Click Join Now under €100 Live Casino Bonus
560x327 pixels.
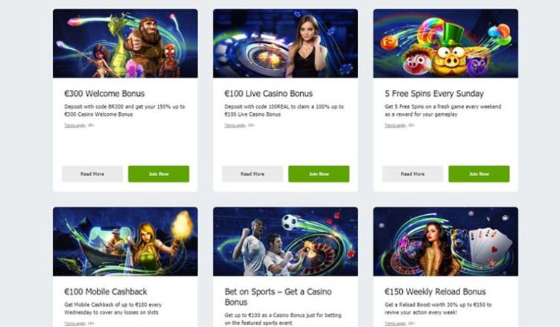[x=319, y=174]
